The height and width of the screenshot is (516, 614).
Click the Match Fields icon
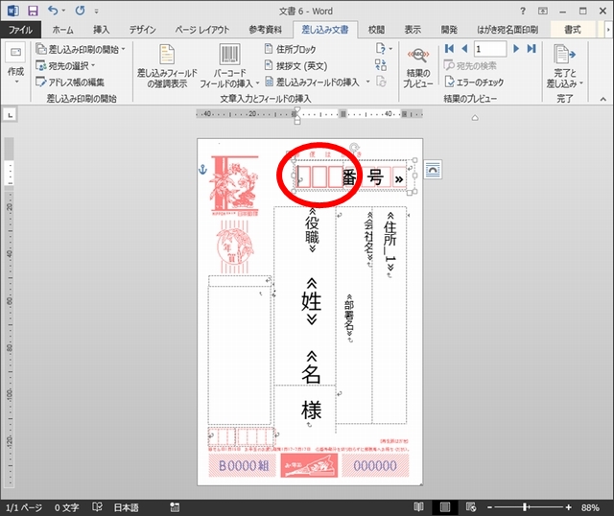pos(381,65)
